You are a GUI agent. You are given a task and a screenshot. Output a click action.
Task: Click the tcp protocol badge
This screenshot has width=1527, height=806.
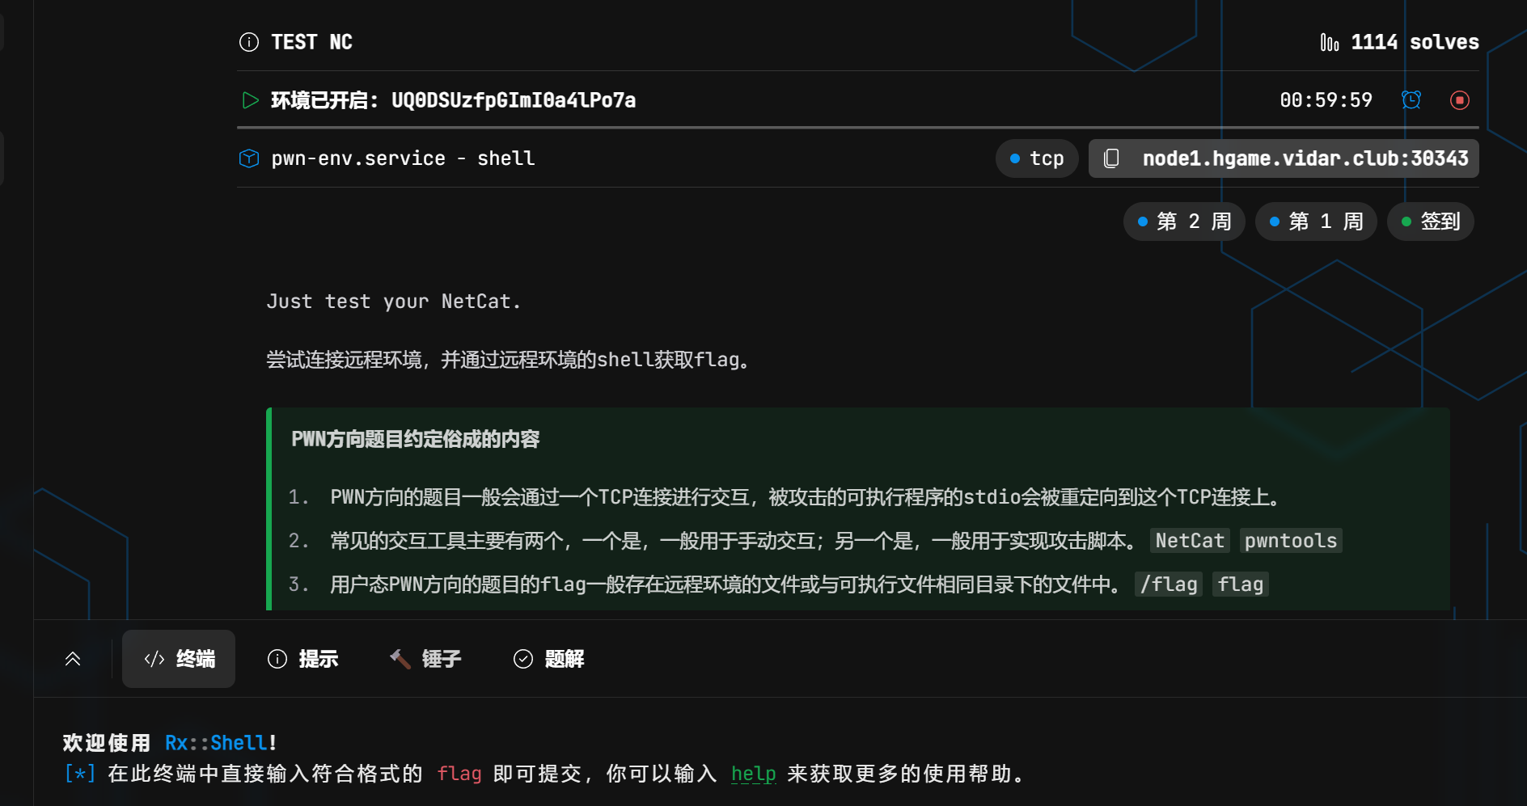(x=1037, y=158)
